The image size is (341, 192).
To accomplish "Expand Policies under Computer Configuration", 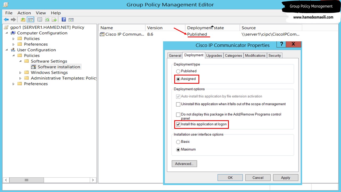I will click(x=14, y=39).
